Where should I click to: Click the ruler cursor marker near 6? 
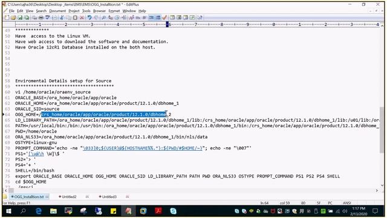click(x=167, y=24)
